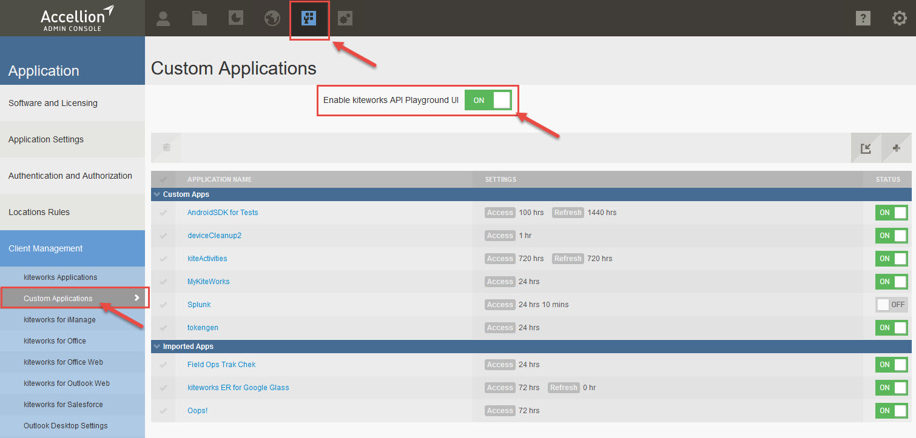Disable the kiteworks API Playground UI toggle
Screen dimensions: 916x438
pyautogui.click(x=488, y=100)
